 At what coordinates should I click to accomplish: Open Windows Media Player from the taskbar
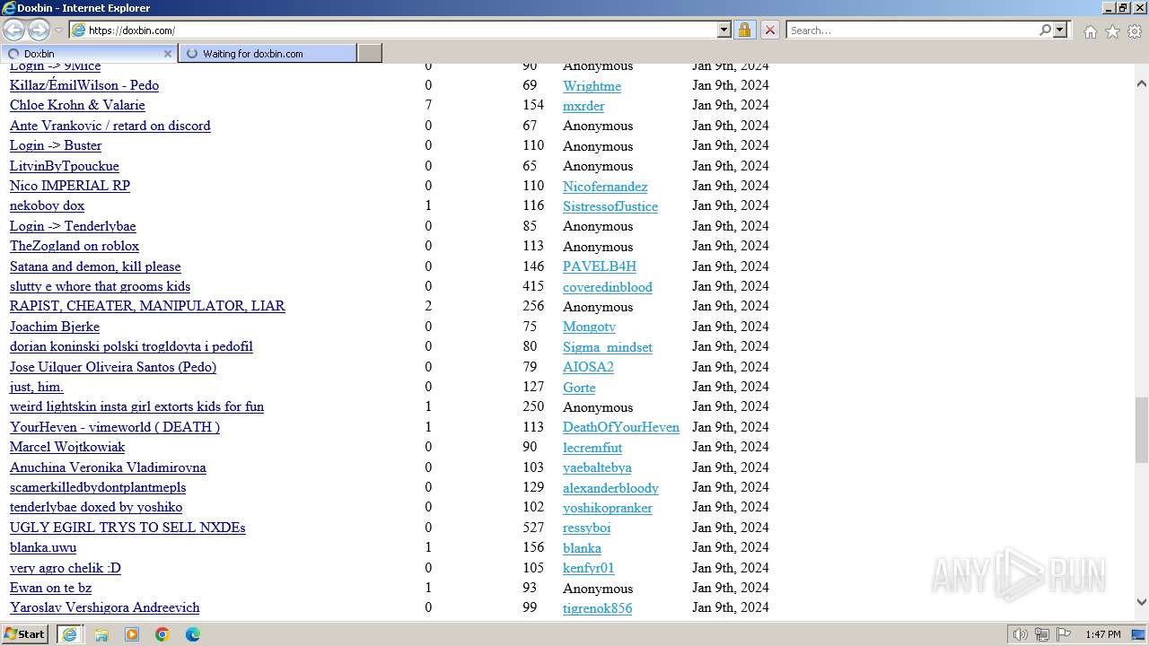coord(132,634)
